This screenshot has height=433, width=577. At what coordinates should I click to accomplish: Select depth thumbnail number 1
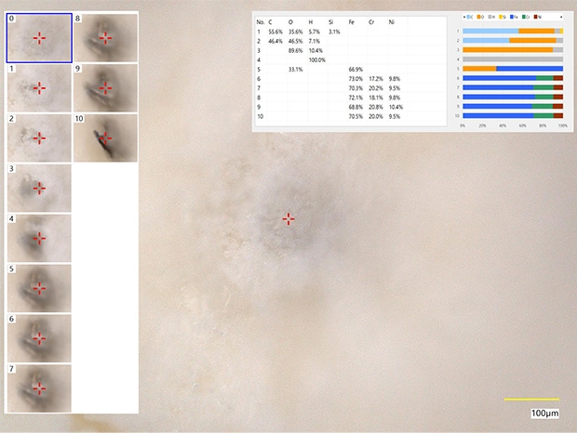[x=39, y=87]
